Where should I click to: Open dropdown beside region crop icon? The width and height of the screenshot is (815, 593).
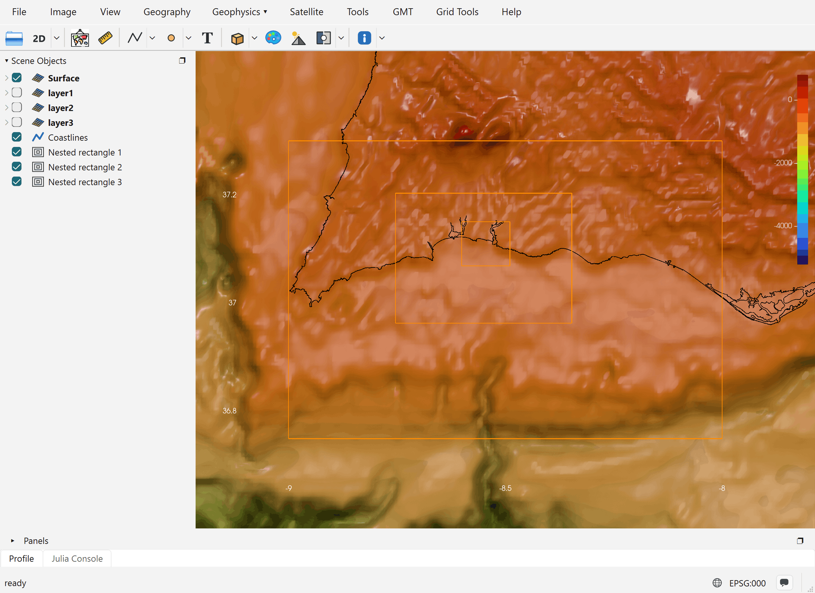[x=341, y=38]
